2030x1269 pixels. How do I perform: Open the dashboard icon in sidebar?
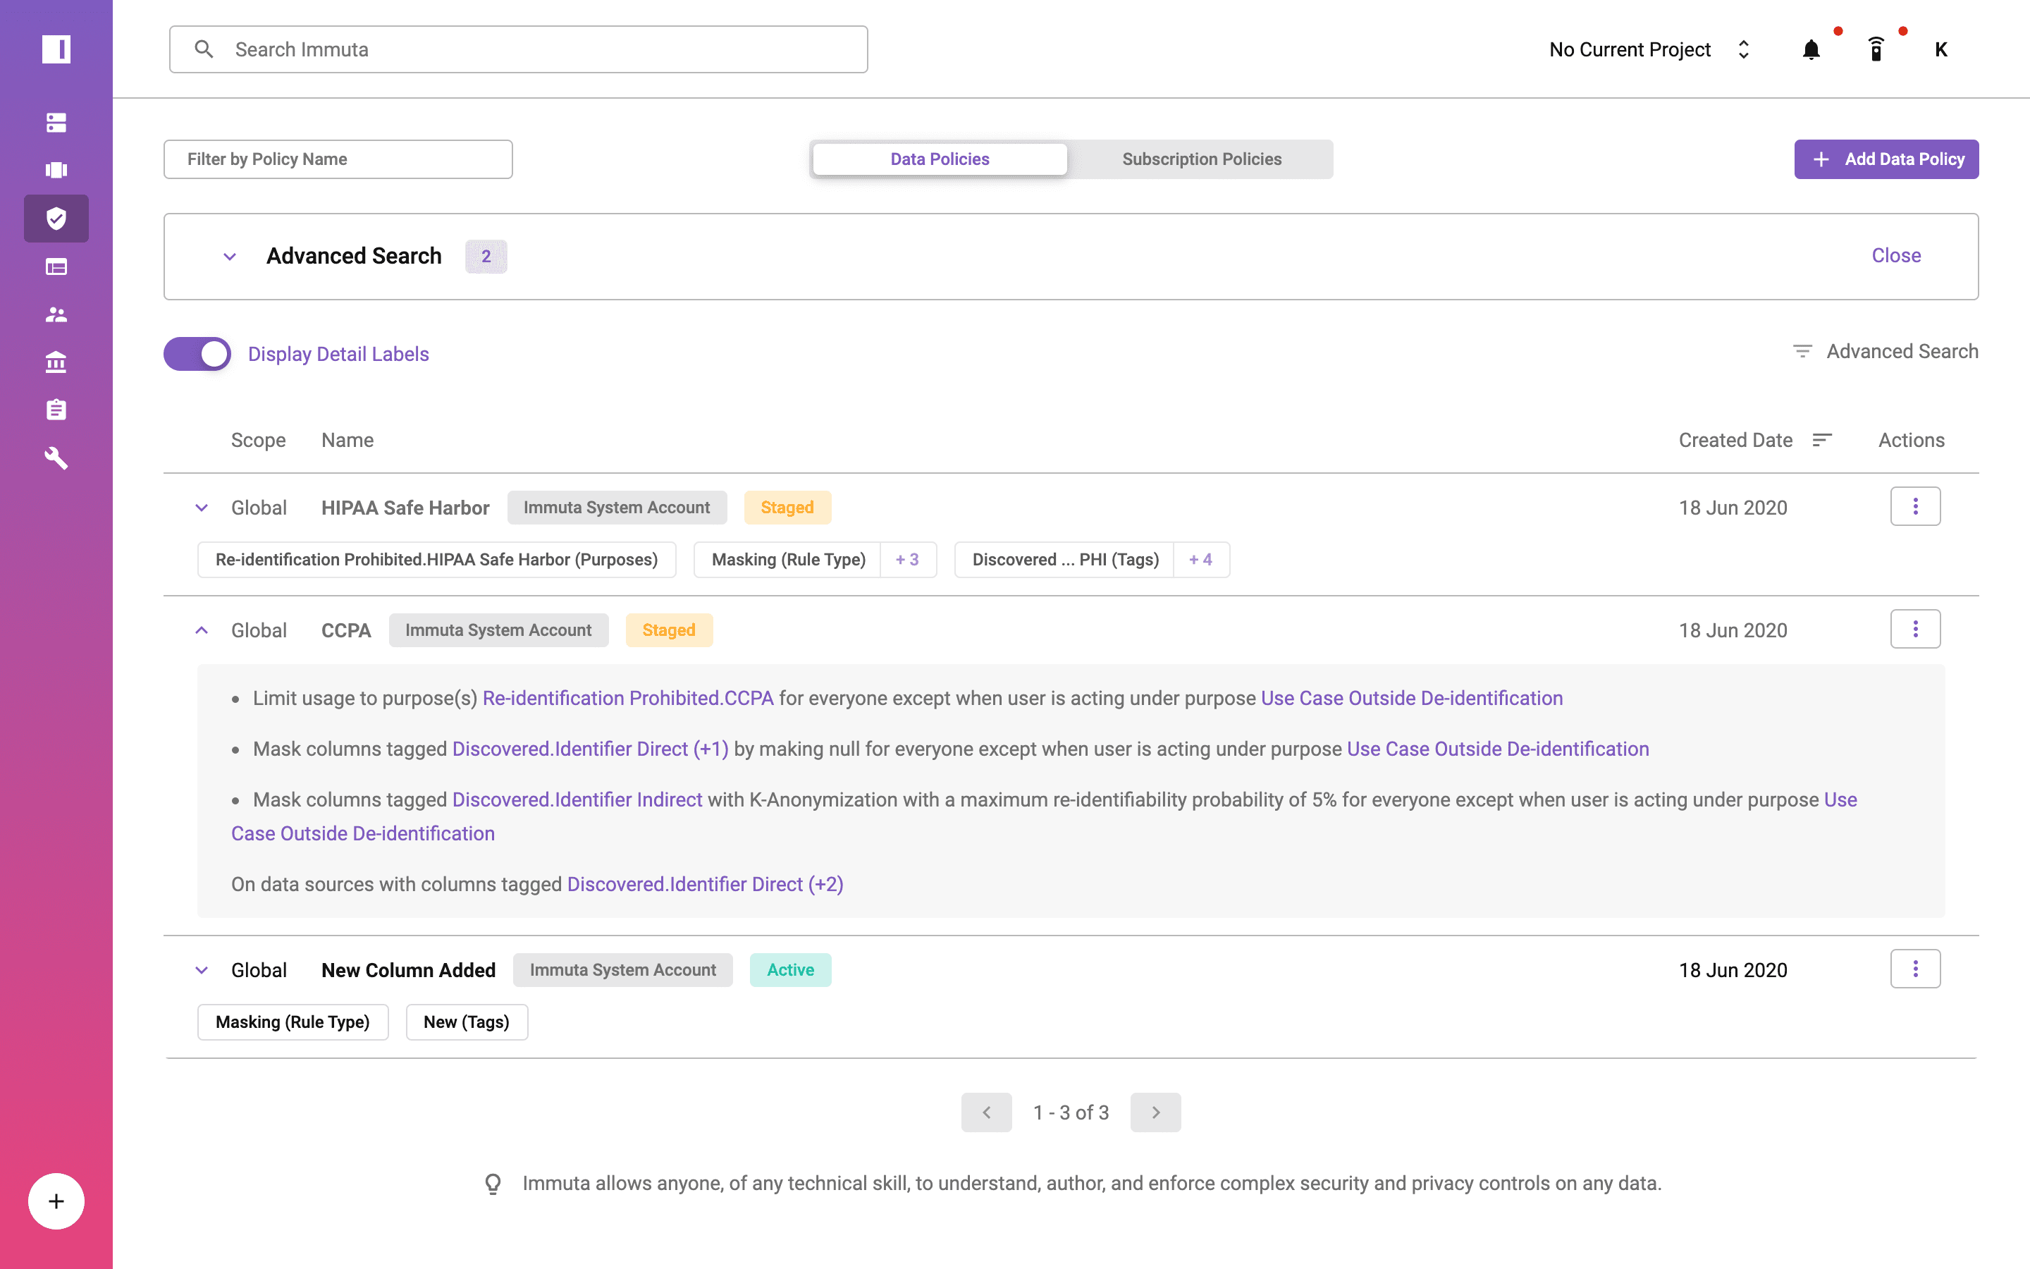point(56,266)
